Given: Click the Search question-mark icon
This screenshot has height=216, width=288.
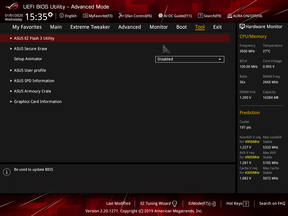Looking at the screenshot, I should [200, 16].
